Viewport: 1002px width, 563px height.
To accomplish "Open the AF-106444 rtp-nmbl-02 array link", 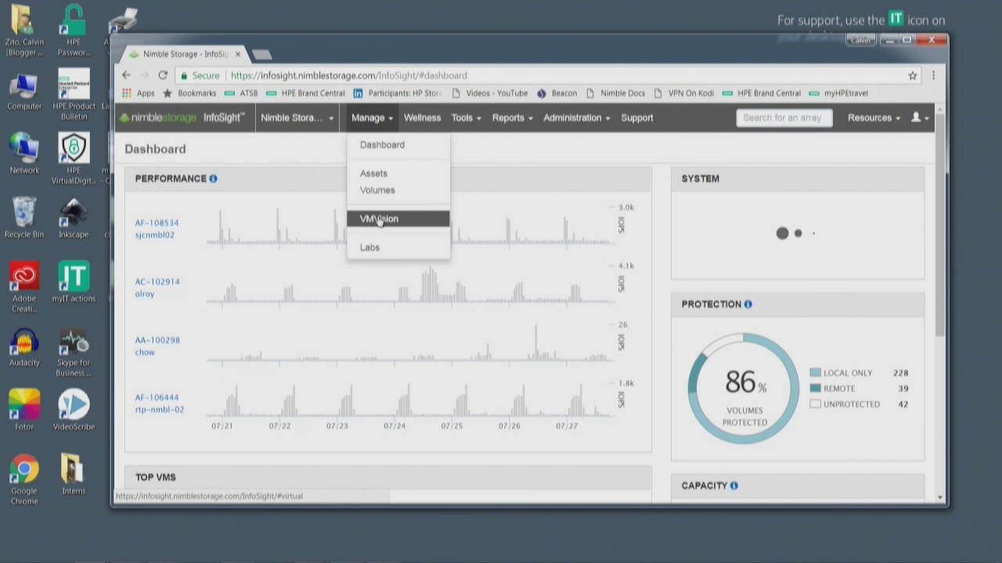I will click(159, 403).
